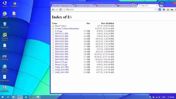Open SAM_4041.JPG link
The height and width of the screenshot is (99, 176).
click(x=62, y=72)
